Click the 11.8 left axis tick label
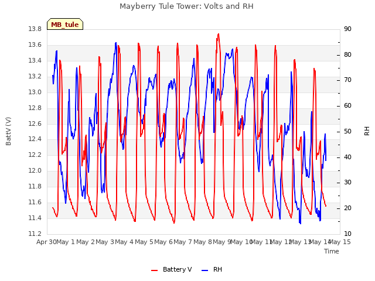Image resolution: width=375 pixels, height=281 pixels. pyautogui.click(x=35, y=186)
